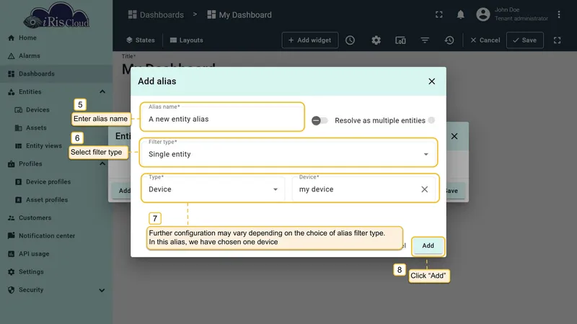Close the Entity aliases dialog behind
577x324 pixels.
454,136
